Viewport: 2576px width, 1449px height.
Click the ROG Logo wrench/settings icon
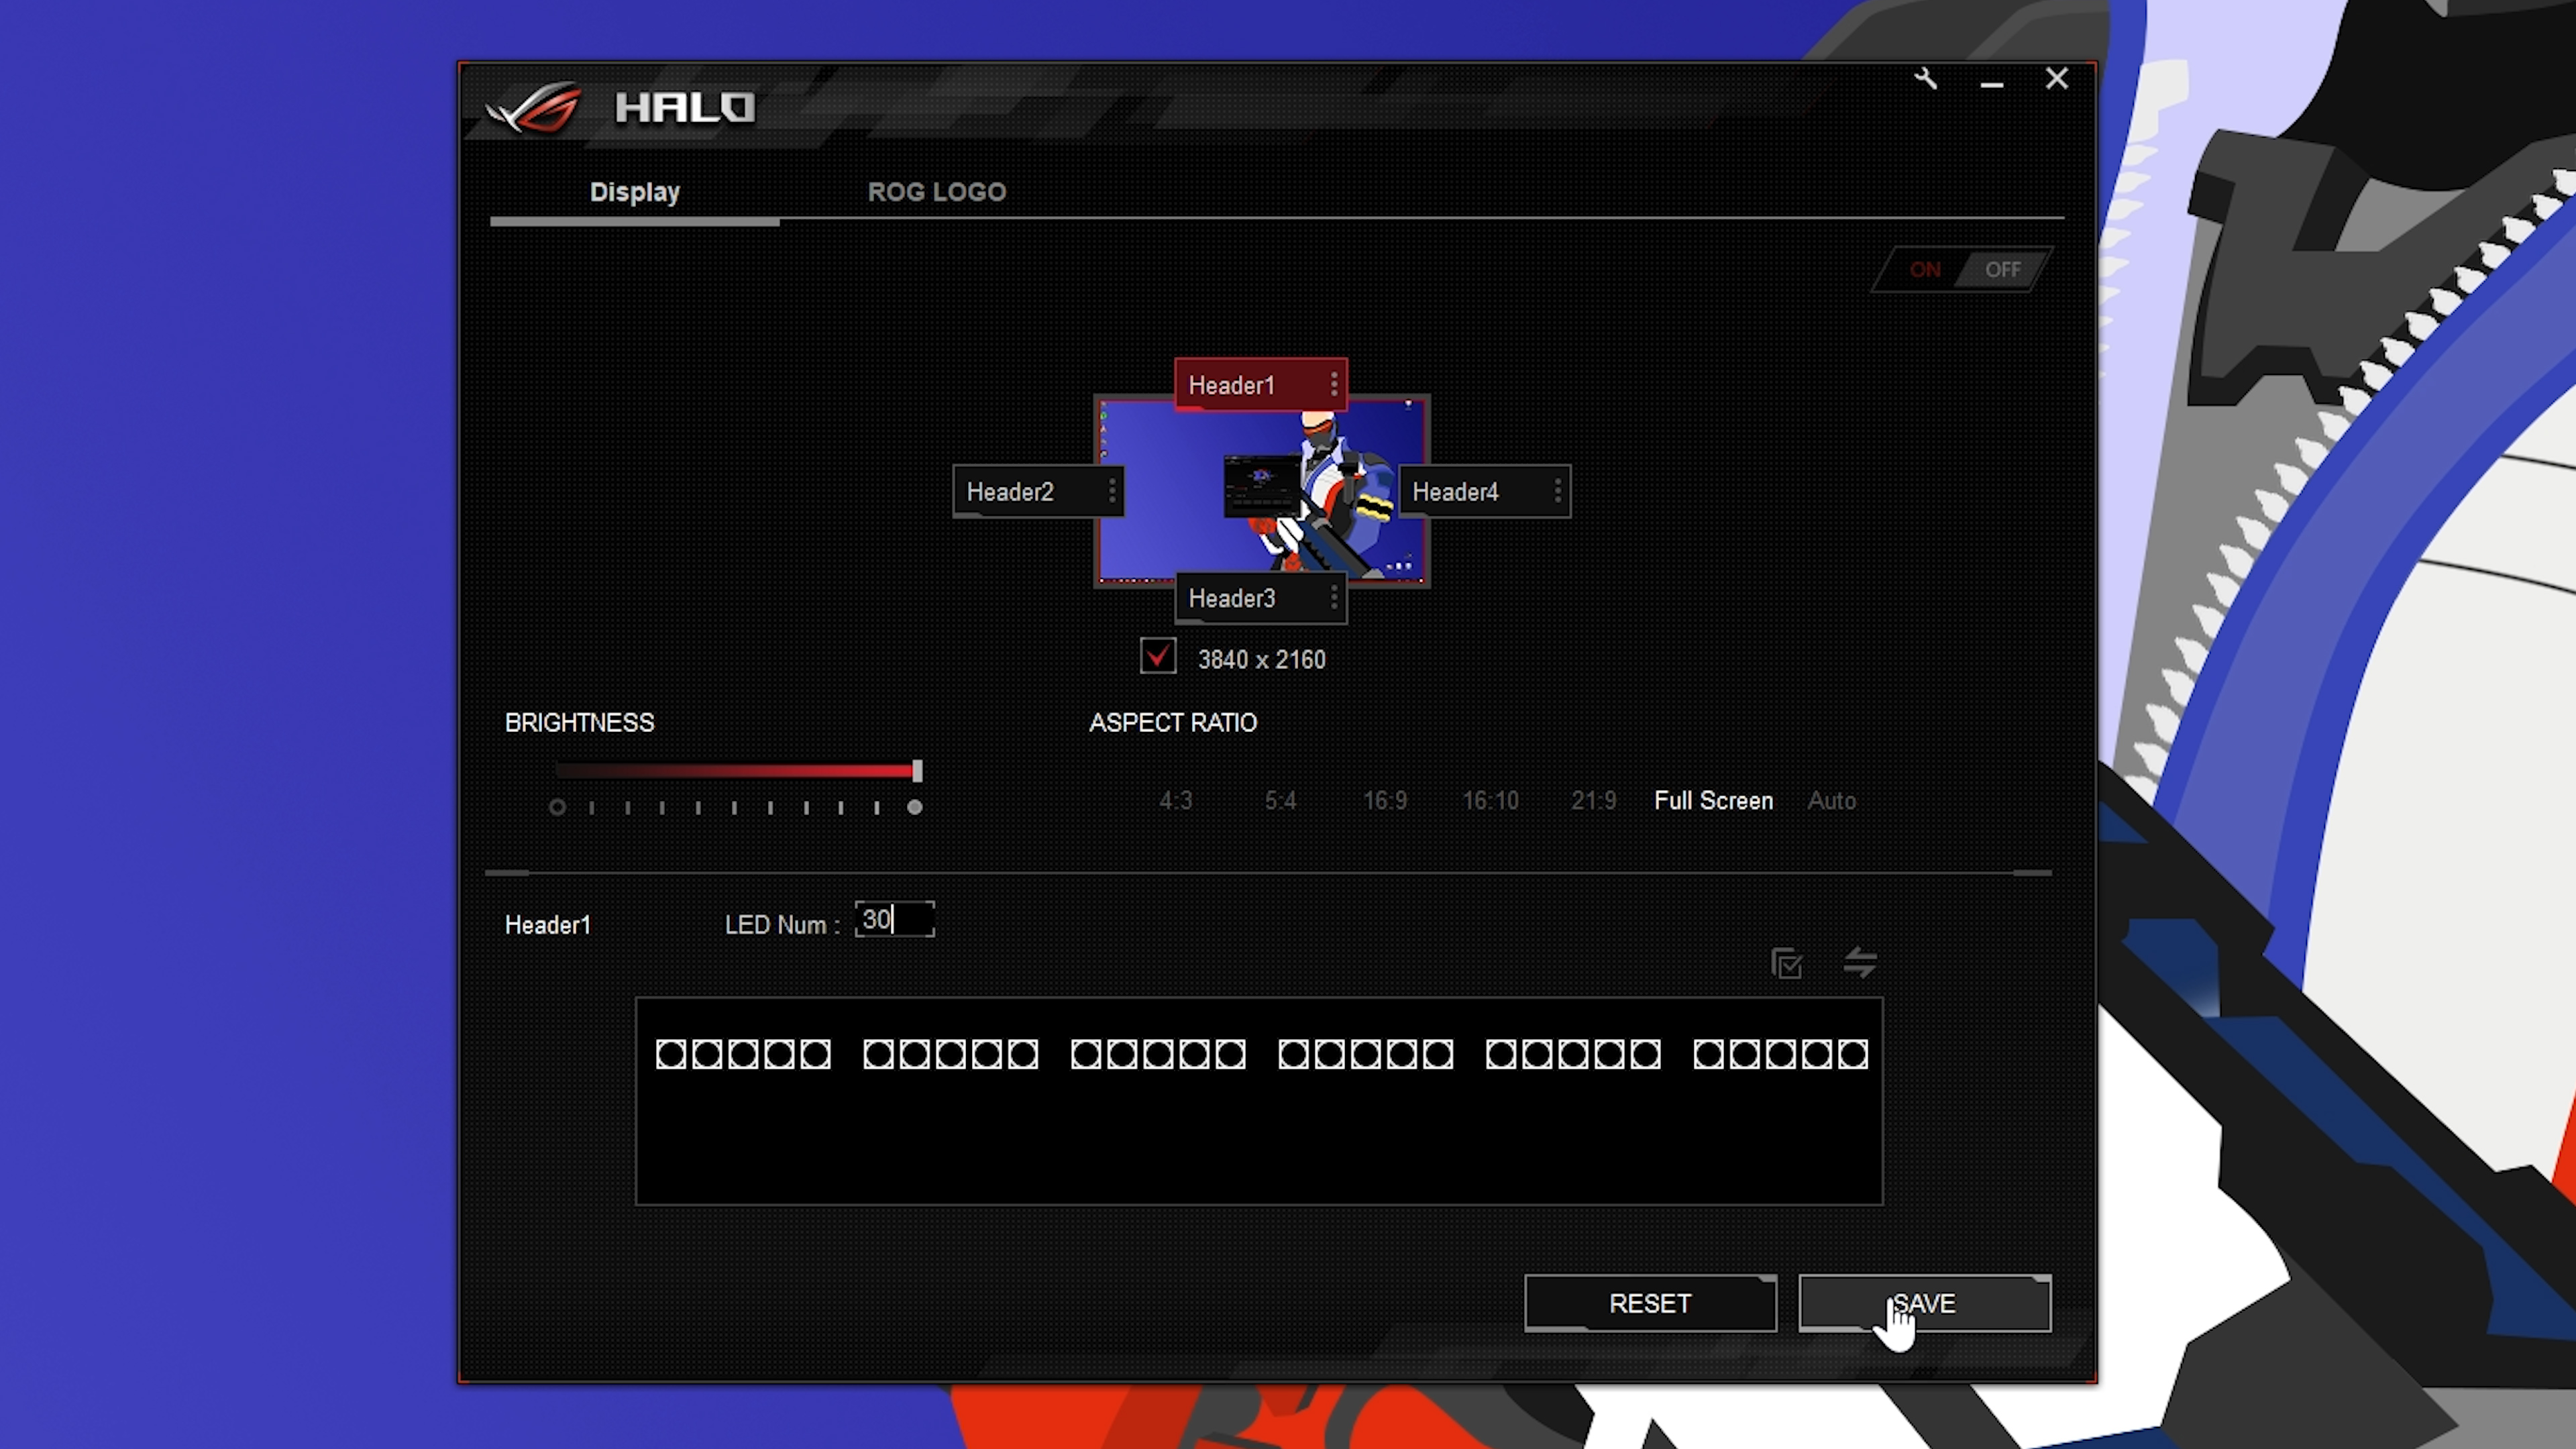(1927, 78)
